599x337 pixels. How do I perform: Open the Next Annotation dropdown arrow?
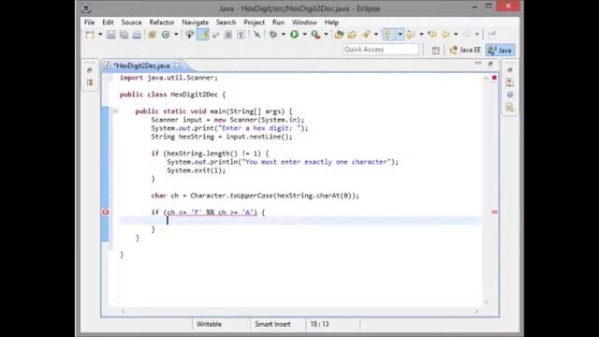click(x=400, y=35)
